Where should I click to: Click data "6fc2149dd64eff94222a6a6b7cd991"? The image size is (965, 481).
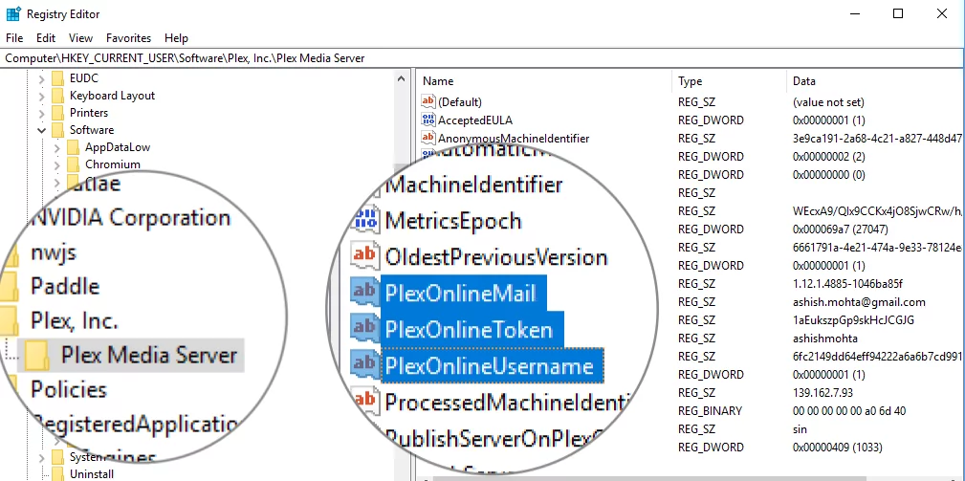click(876, 356)
